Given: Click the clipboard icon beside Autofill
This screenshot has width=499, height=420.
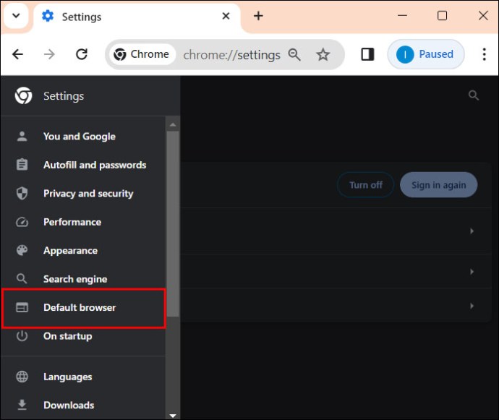Looking at the screenshot, I should point(22,165).
